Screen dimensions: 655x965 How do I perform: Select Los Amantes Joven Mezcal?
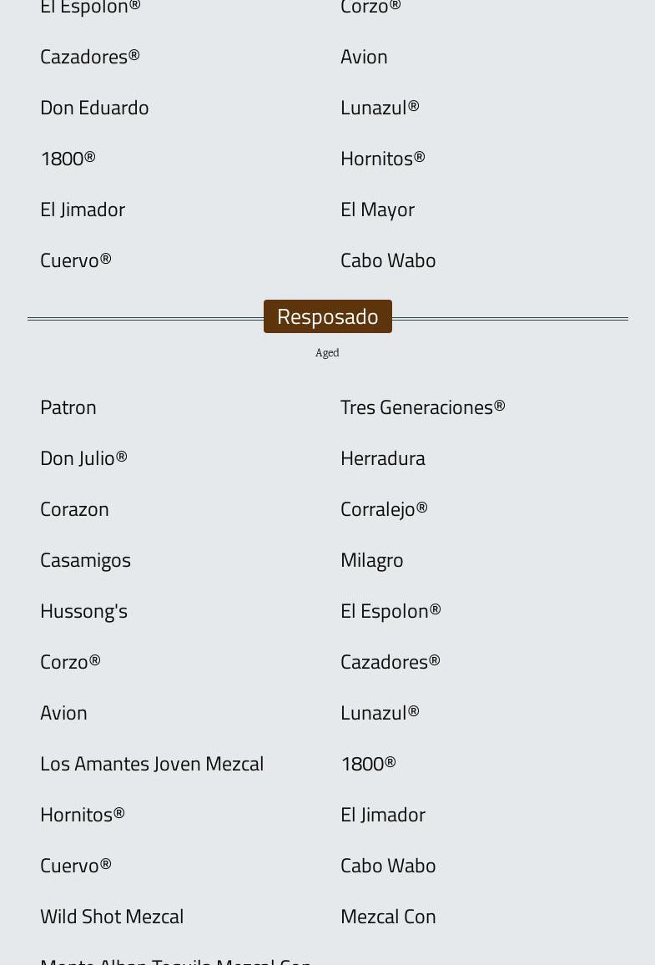tap(152, 764)
